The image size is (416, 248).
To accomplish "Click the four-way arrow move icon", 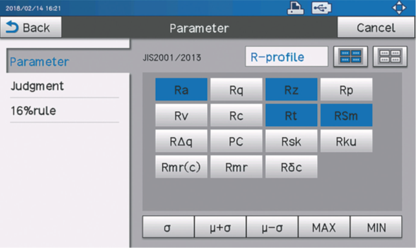I will click(399, 8).
